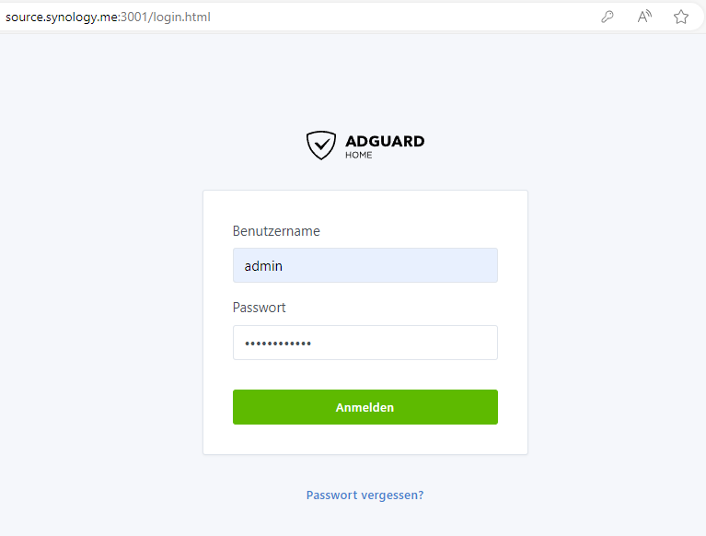The image size is (706, 536).
Task: Click the AdGuard shield logo
Action: click(321, 145)
